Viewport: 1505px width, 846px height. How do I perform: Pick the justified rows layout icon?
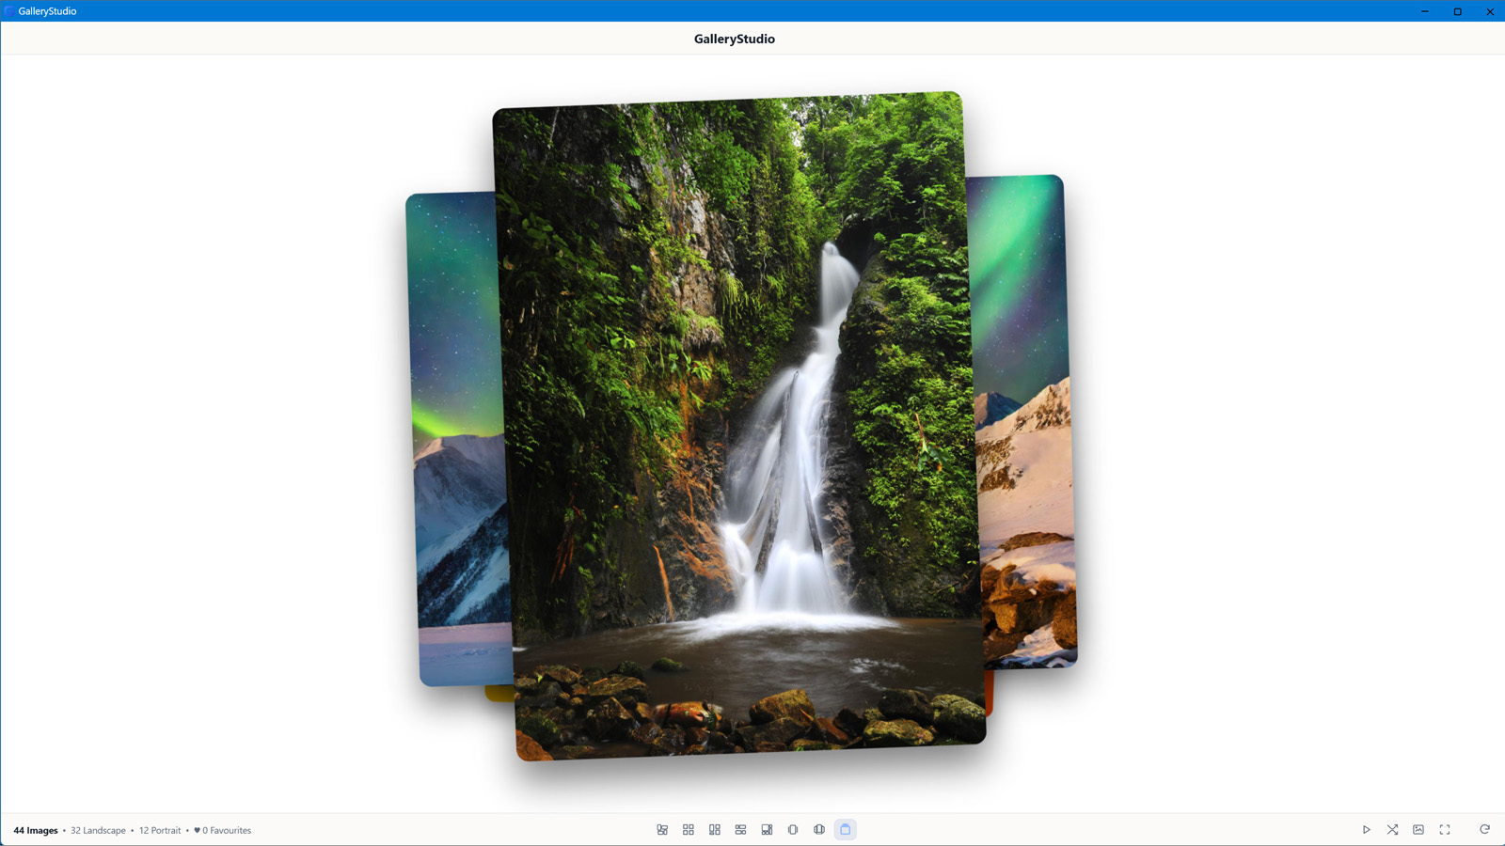pos(741,830)
